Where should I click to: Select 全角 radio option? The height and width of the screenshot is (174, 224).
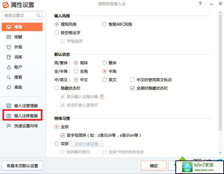76,71
